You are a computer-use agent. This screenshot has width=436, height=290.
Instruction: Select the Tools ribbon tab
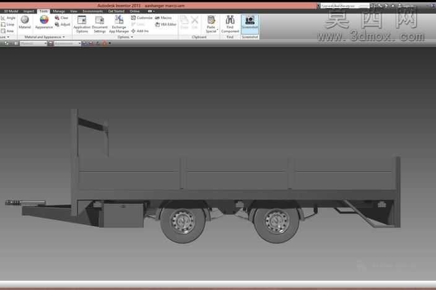coord(43,11)
